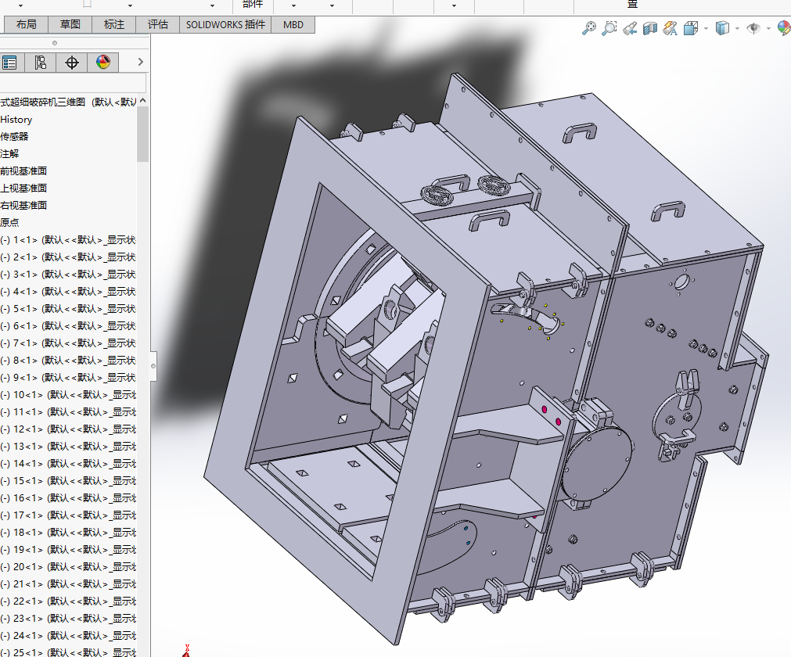Click the Dynamic Annotation Views icon
Image resolution: width=791 pixels, height=657 pixels.
coord(670,28)
